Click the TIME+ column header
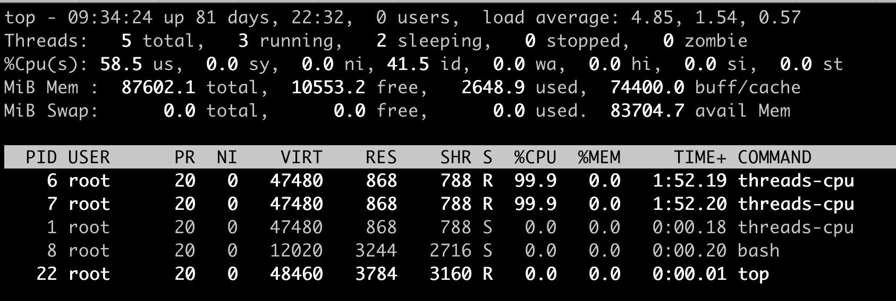 700,157
